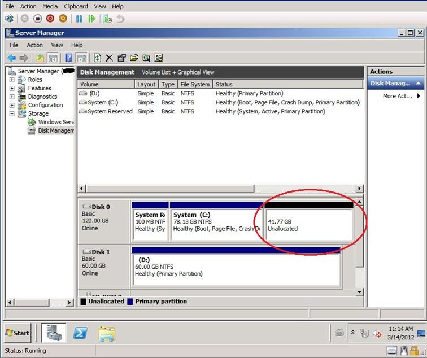Expand the Roles tree node
This screenshot has width=427, height=358.
click(x=12, y=80)
